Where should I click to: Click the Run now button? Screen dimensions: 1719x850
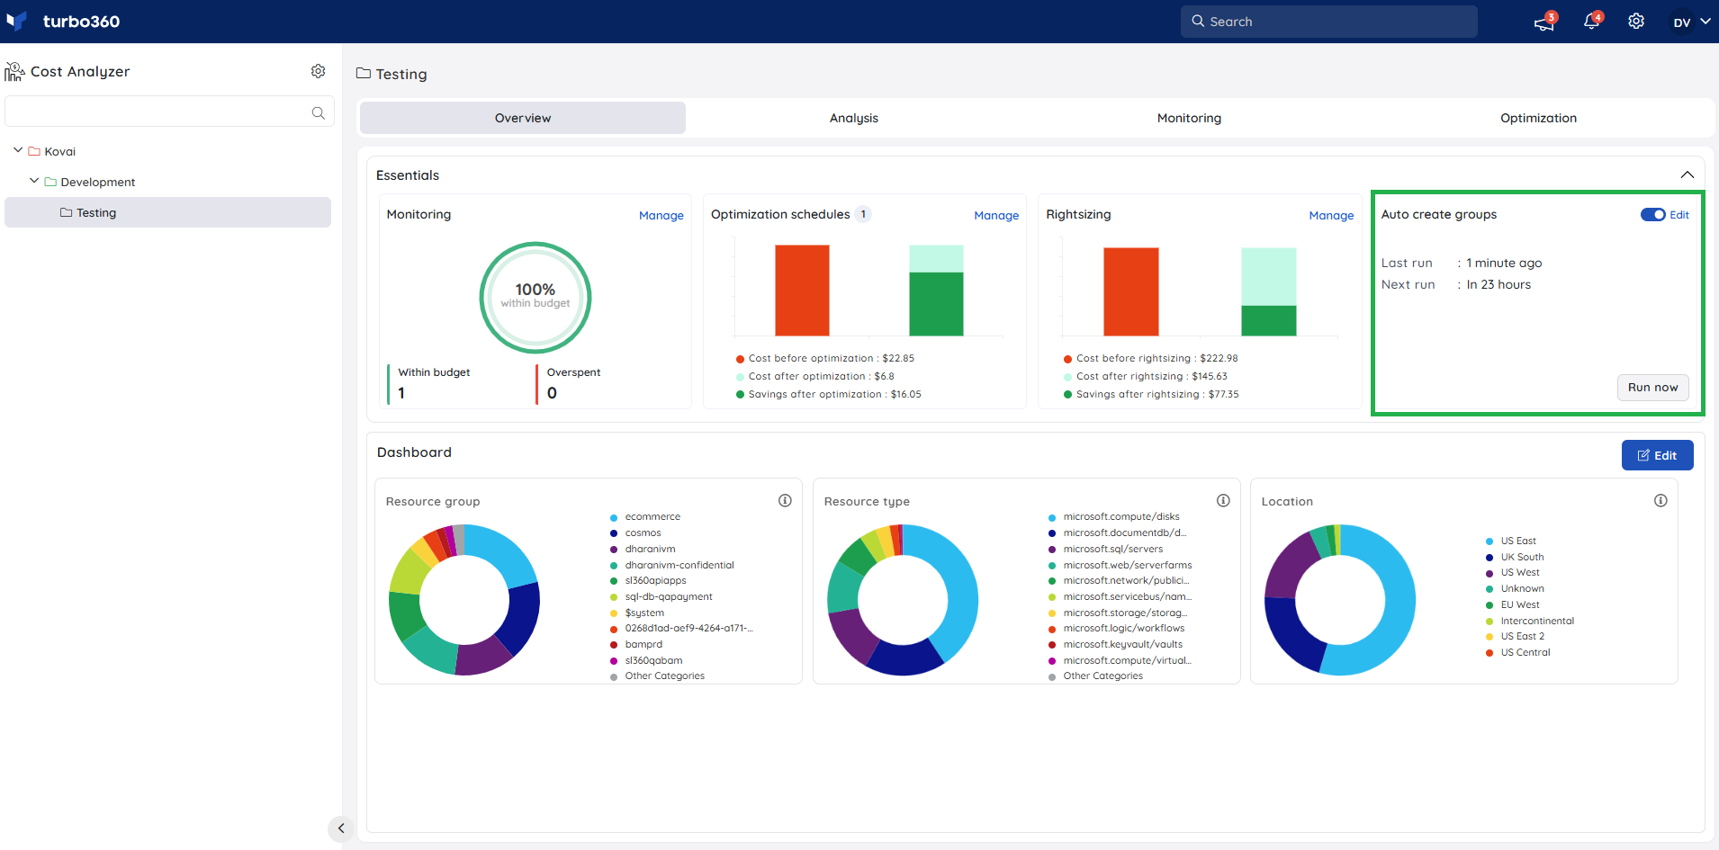(1652, 388)
